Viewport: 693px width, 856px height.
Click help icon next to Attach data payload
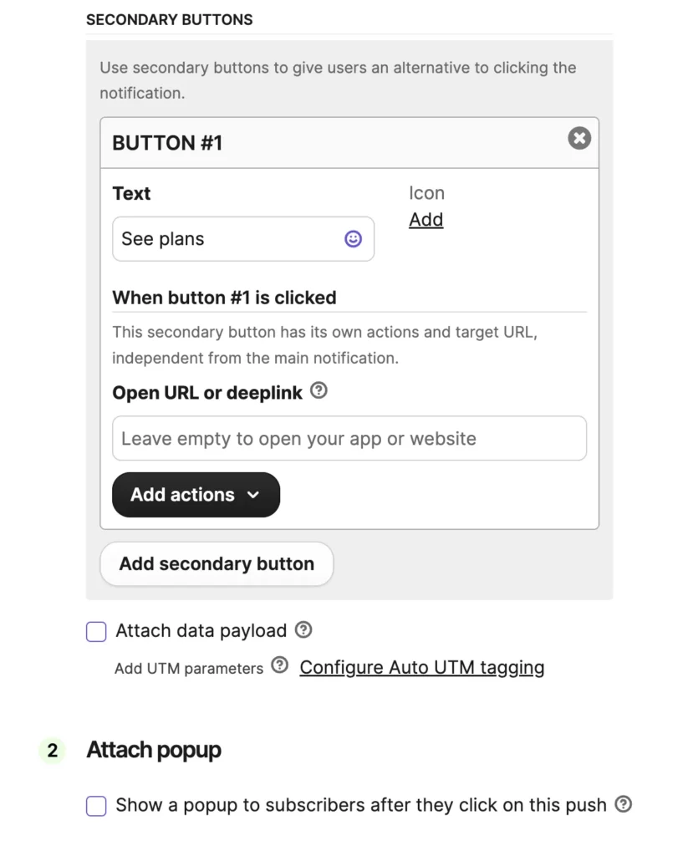(x=304, y=629)
